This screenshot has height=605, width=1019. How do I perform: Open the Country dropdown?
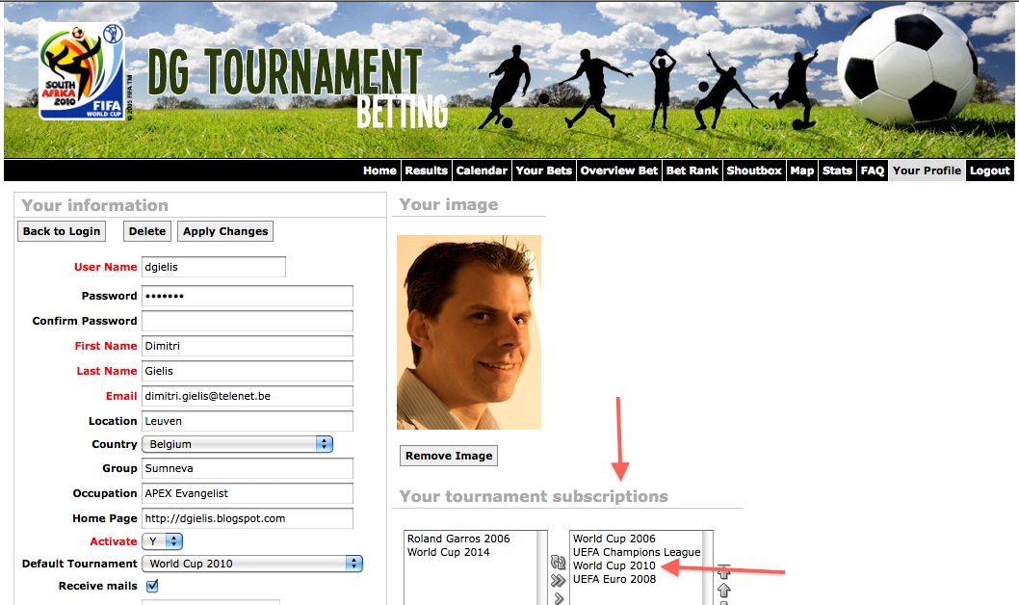point(237,444)
